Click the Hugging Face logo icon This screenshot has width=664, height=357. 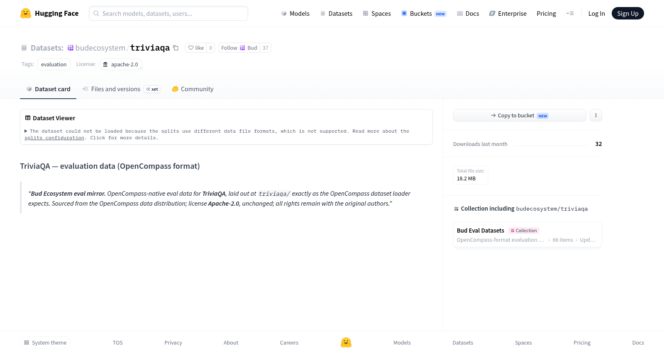click(x=26, y=13)
